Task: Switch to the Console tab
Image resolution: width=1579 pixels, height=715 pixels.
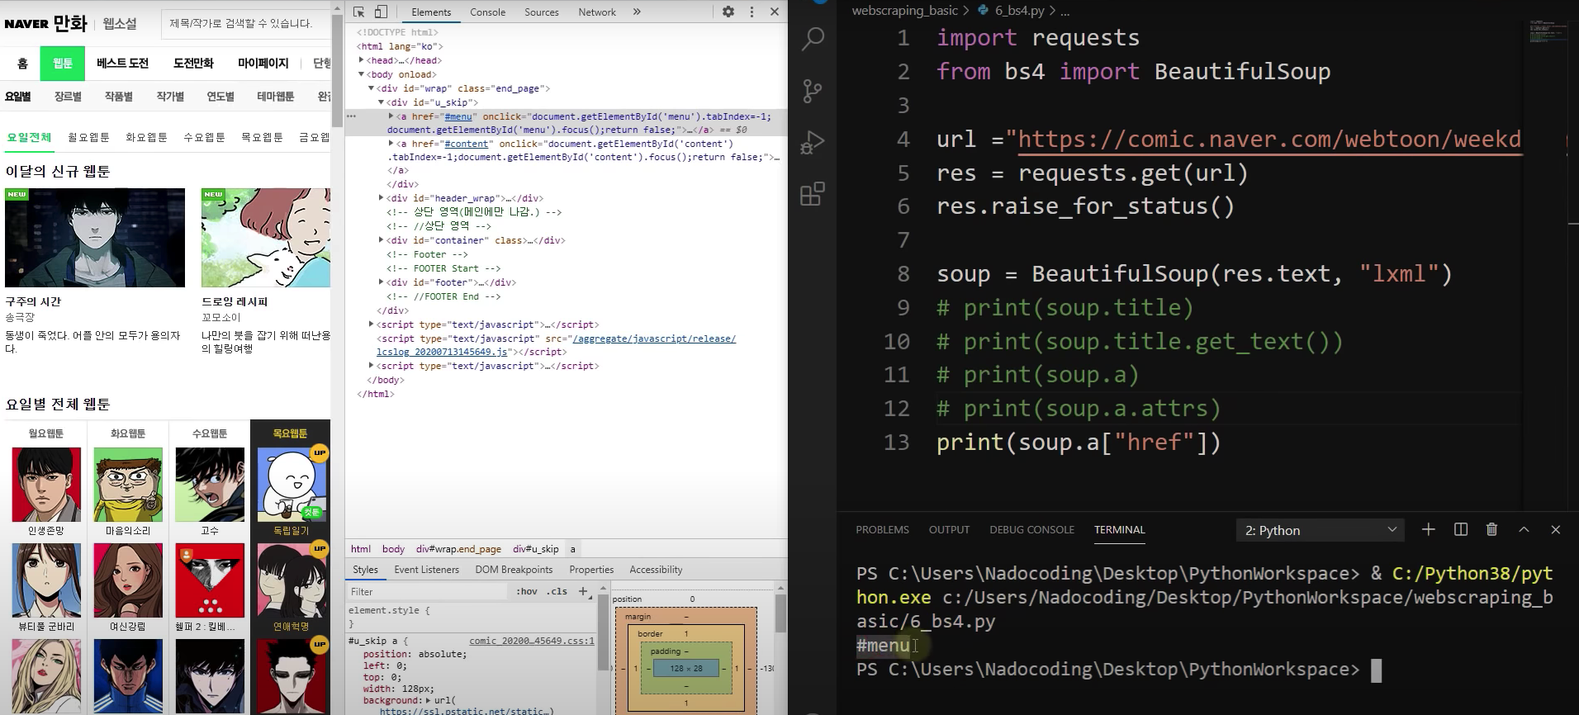Action: point(487,12)
